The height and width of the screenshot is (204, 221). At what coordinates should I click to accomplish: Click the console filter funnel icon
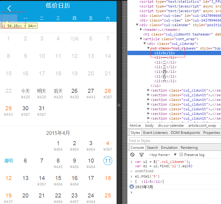click(x=141, y=155)
